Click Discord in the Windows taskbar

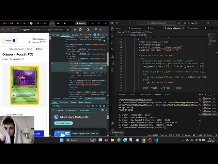click(138, 140)
